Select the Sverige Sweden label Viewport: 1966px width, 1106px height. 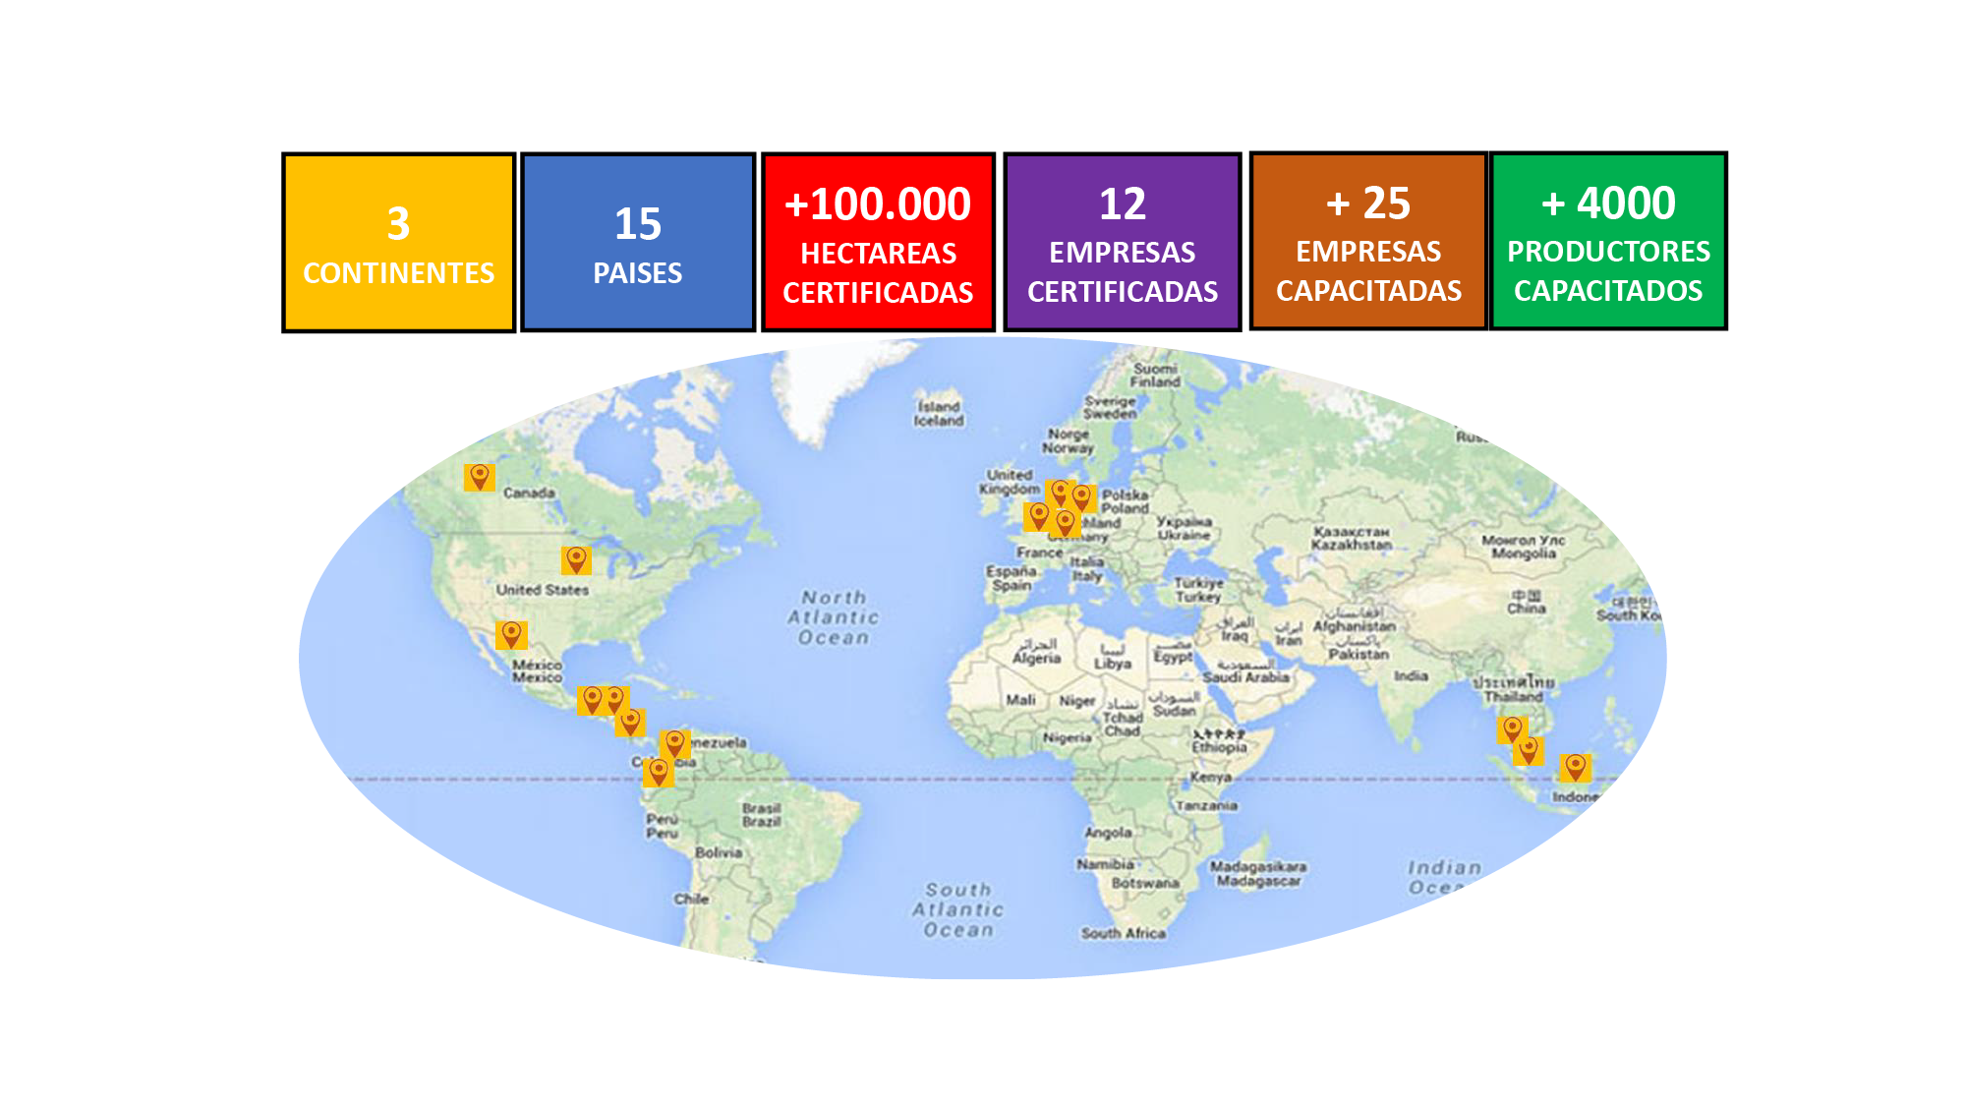(x=1110, y=408)
